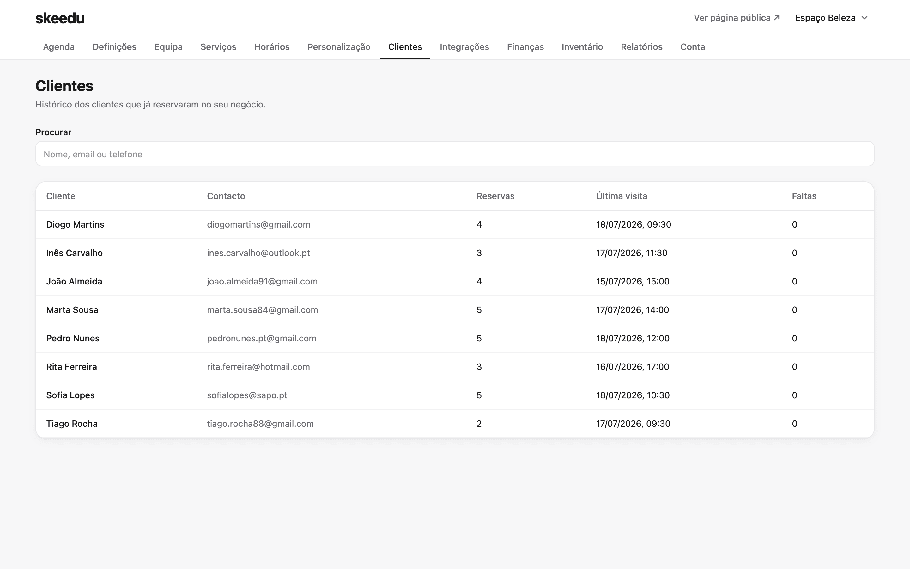Click last visit 17/07/2026, 14:00
The width and height of the screenshot is (910, 569).
pos(633,310)
